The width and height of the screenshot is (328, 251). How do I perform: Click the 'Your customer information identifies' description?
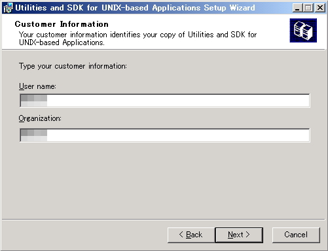click(x=138, y=39)
